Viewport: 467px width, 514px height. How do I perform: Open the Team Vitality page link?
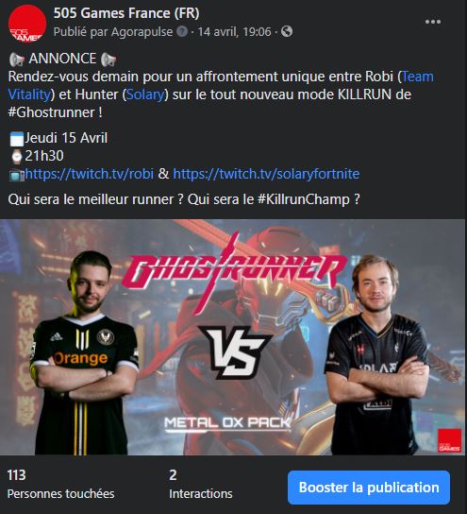coord(221,85)
